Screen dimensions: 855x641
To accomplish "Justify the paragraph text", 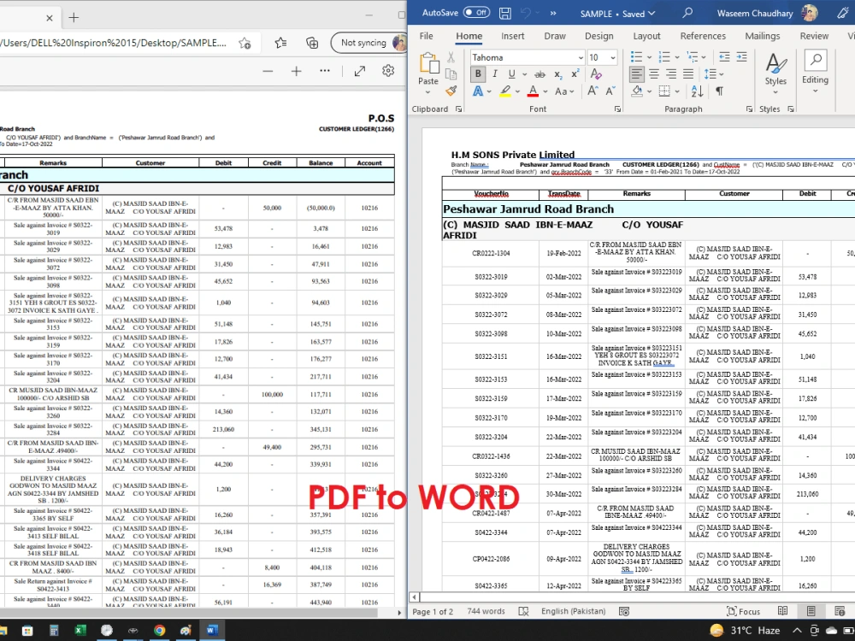I will [688, 74].
